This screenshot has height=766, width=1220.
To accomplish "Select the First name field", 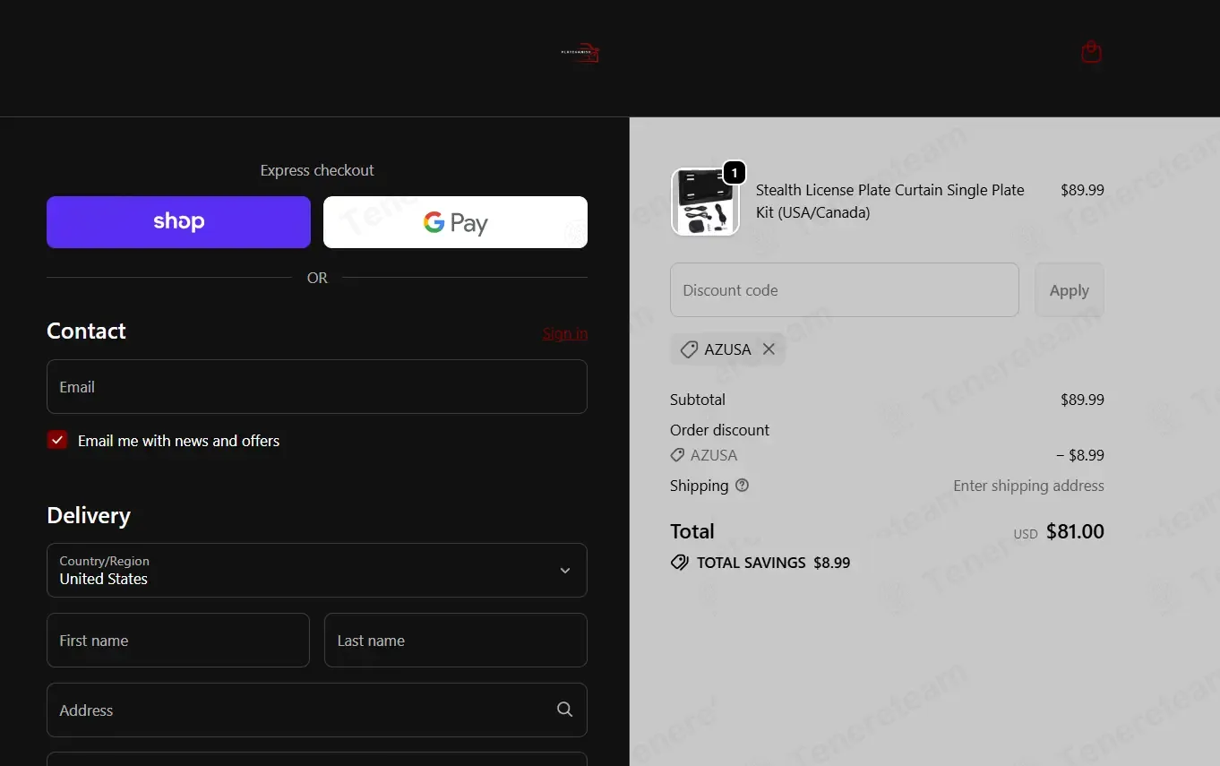I will coord(178,641).
